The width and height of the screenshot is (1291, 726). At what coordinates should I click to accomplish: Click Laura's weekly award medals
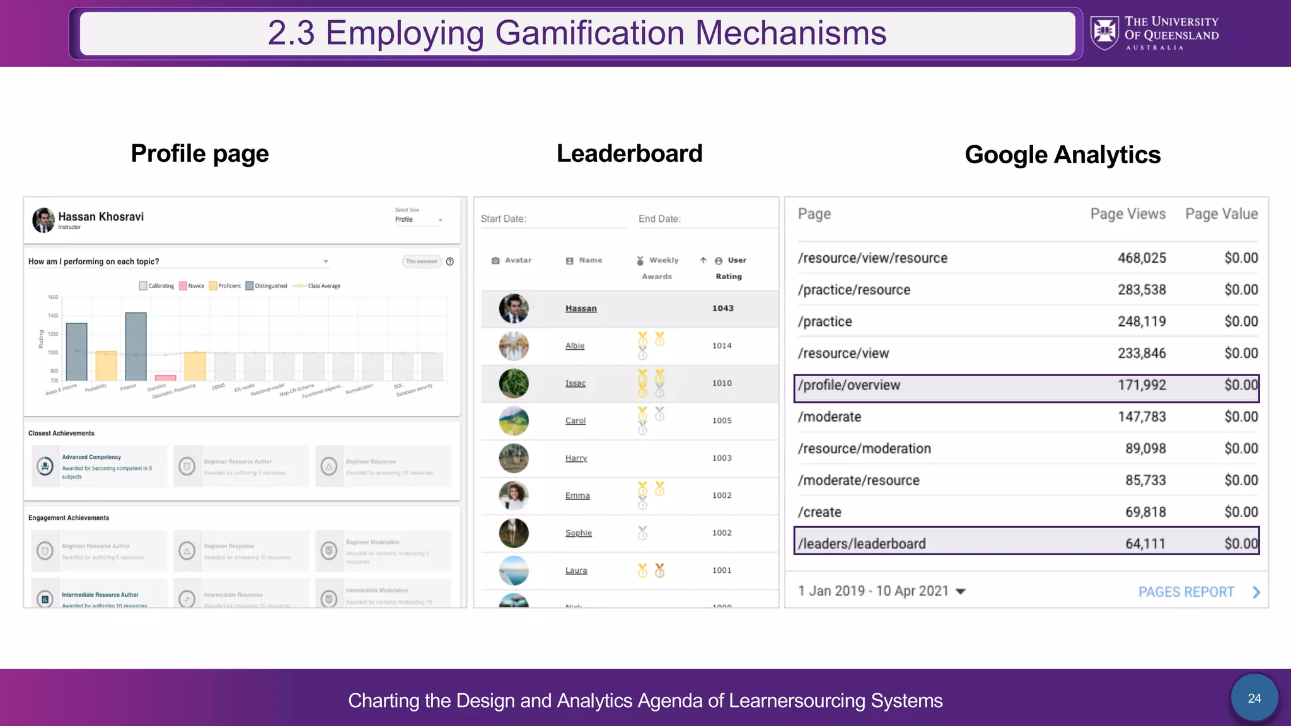tap(651, 570)
